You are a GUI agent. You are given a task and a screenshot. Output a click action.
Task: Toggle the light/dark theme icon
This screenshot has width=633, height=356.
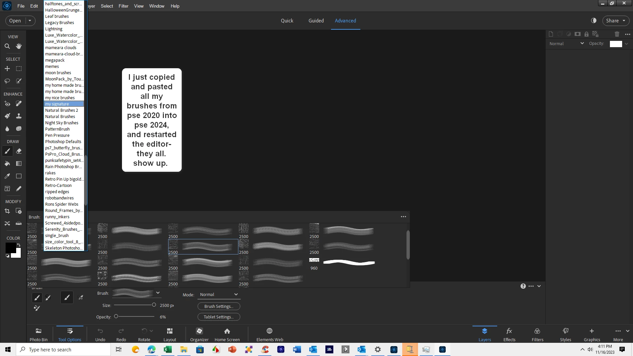(x=594, y=20)
